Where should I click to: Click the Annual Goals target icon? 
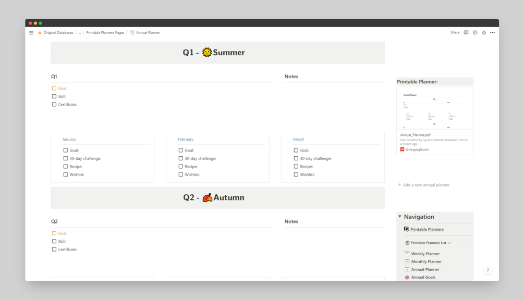407,277
